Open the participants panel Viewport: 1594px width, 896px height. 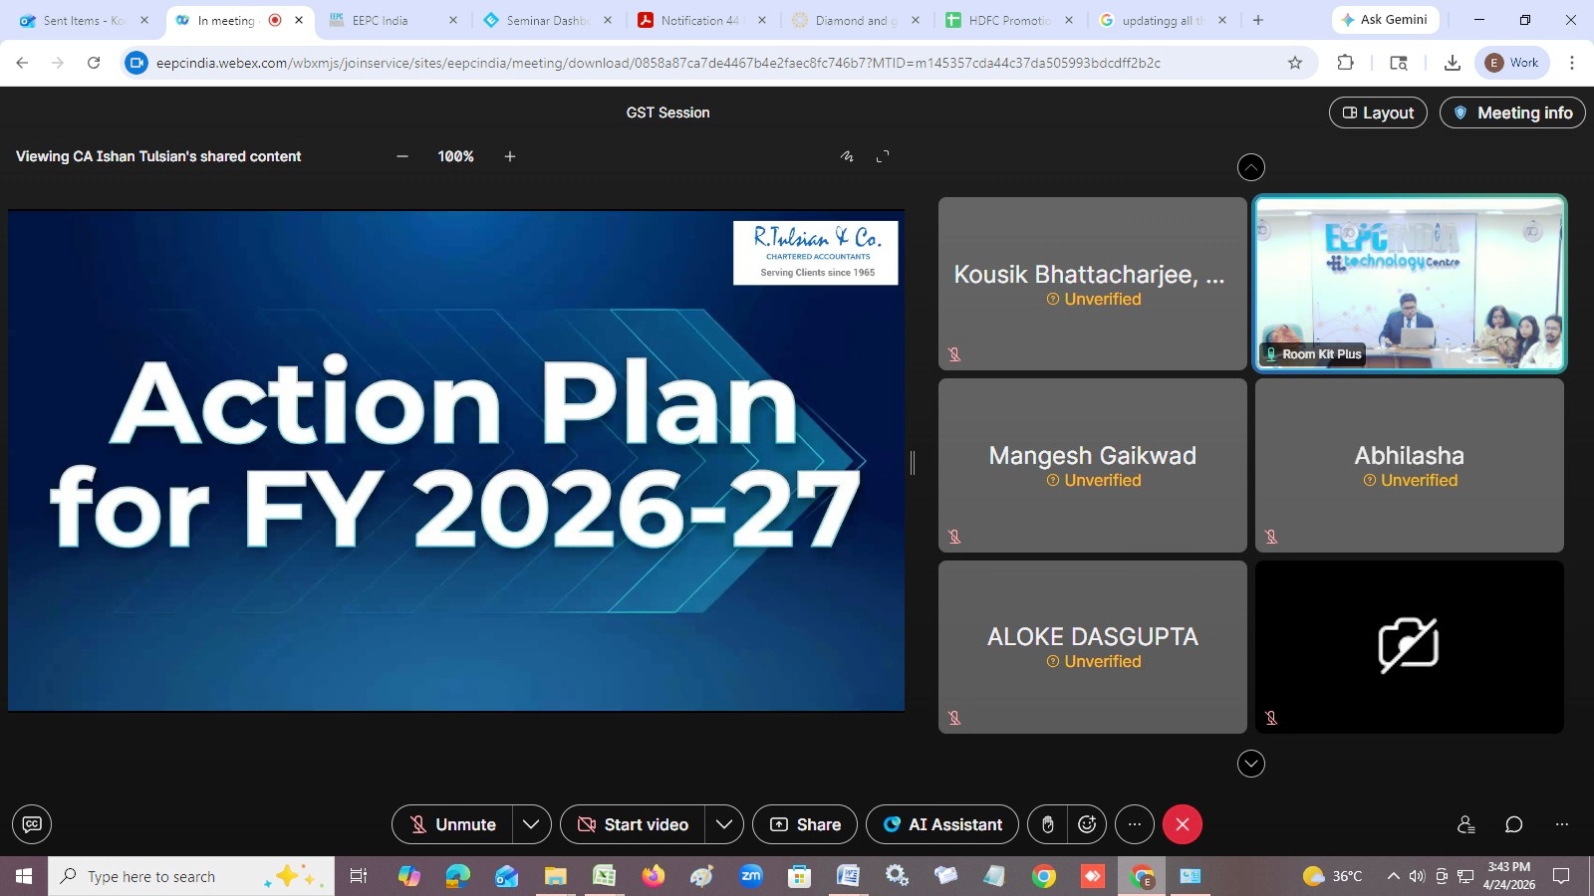pos(1465,824)
